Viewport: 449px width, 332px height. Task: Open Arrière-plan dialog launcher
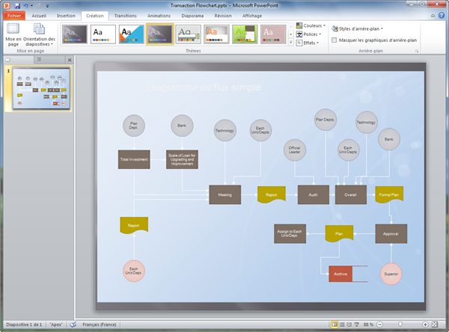coord(417,51)
